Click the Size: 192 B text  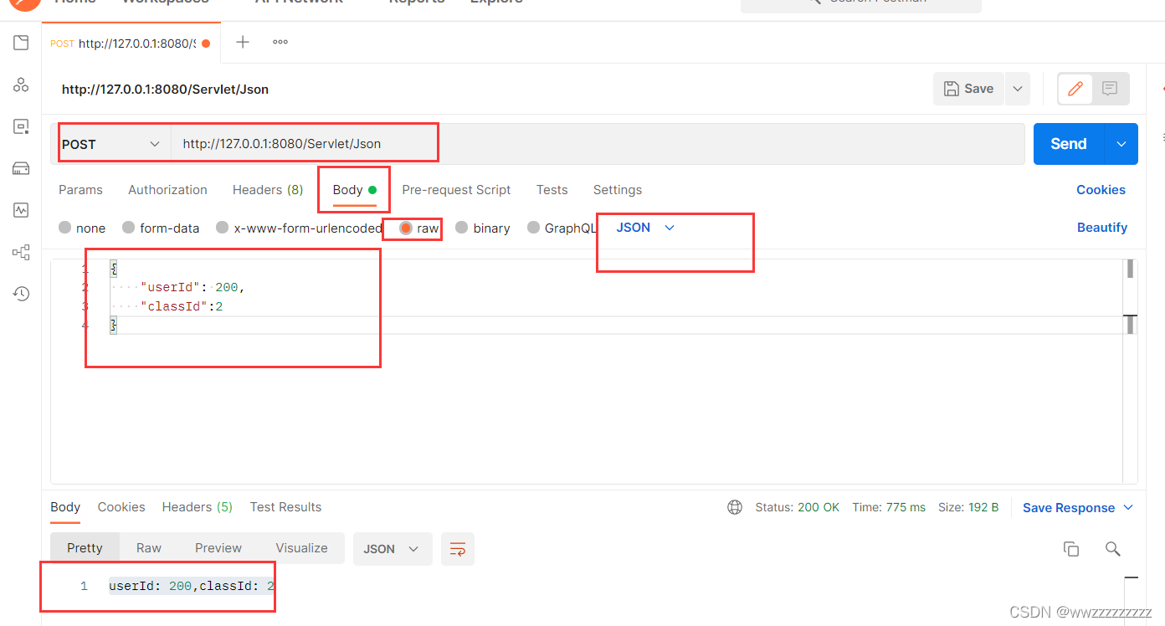[968, 507]
